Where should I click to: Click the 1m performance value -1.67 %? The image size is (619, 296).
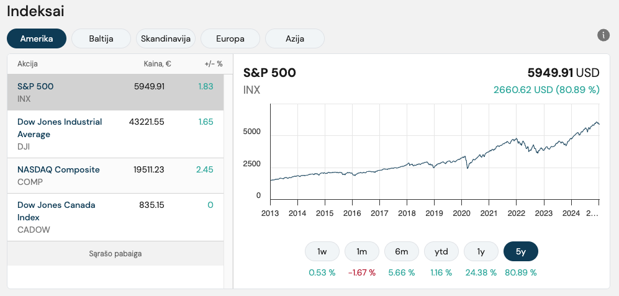362,272
